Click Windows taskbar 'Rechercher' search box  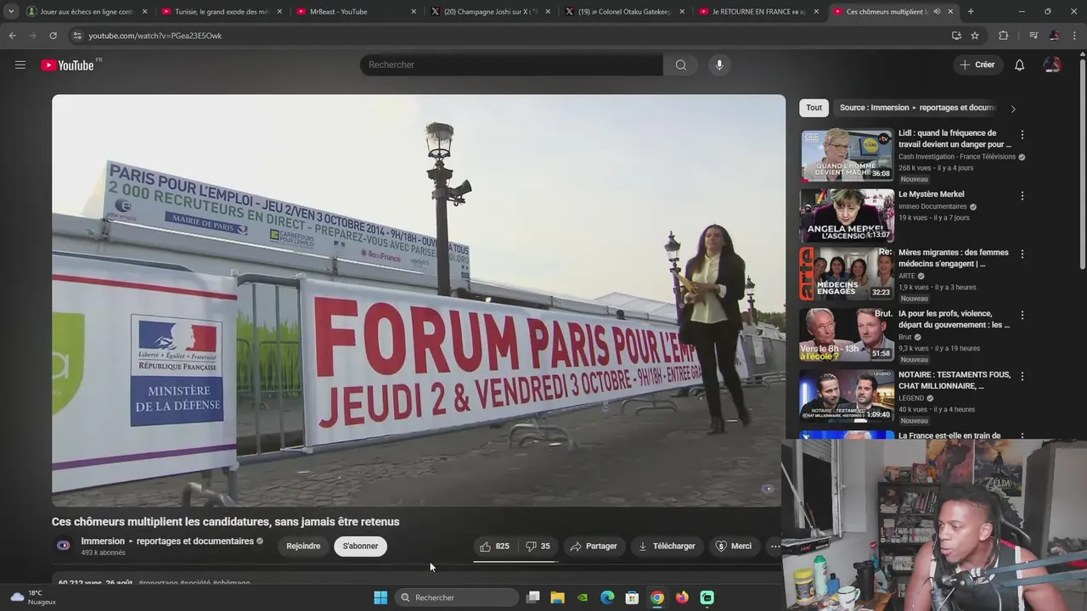tap(457, 597)
